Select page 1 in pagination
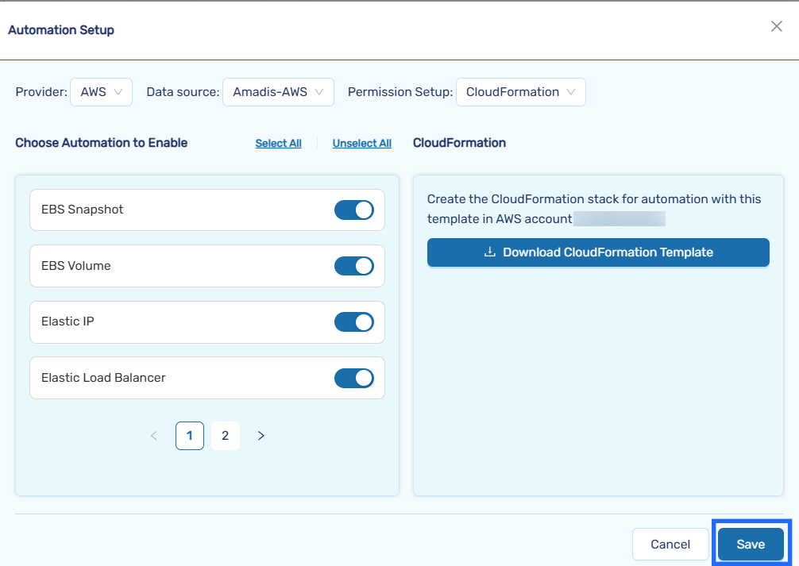This screenshot has width=799, height=566. pyautogui.click(x=190, y=436)
